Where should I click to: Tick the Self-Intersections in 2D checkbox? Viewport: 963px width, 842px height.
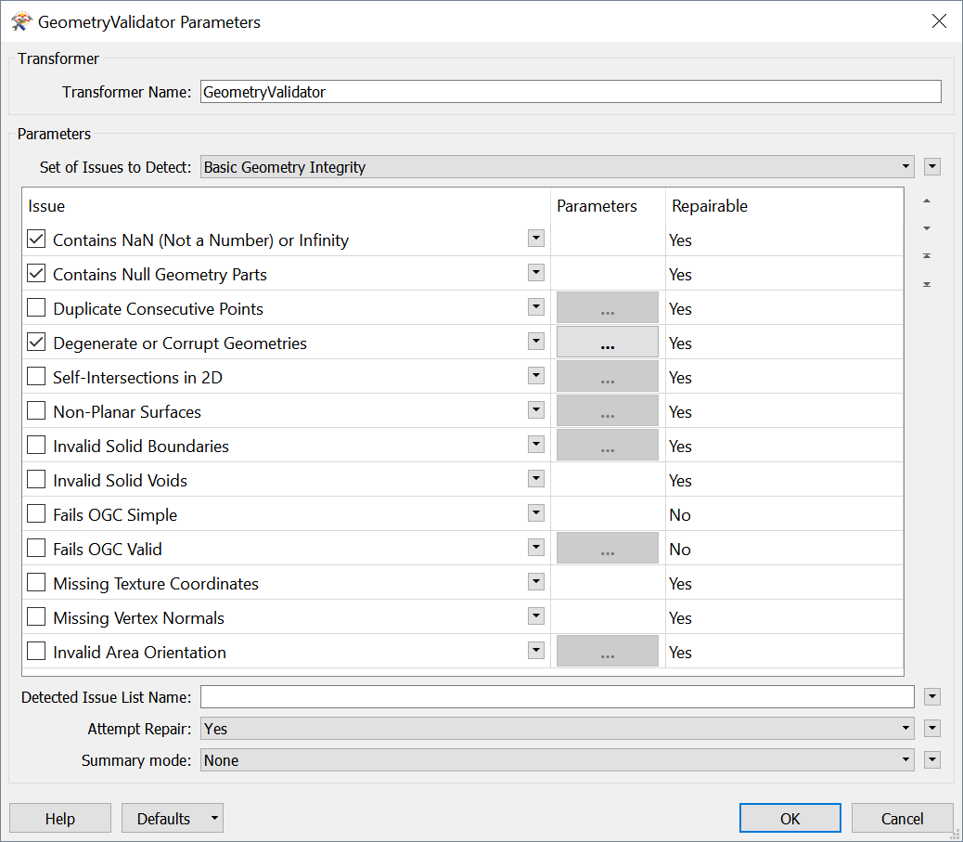point(36,377)
